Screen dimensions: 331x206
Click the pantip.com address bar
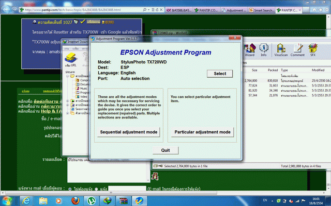80,10
